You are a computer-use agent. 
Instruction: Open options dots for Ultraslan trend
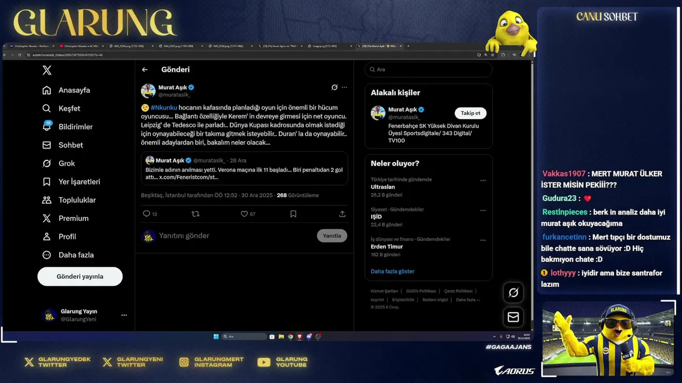(x=483, y=180)
